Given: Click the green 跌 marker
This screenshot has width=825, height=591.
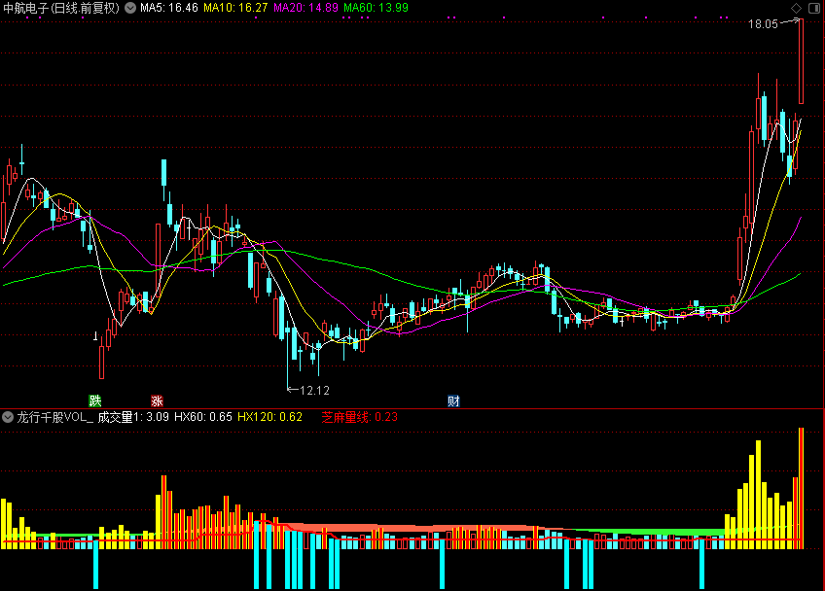Looking at the screenshot, I should (x=95, y=400).
